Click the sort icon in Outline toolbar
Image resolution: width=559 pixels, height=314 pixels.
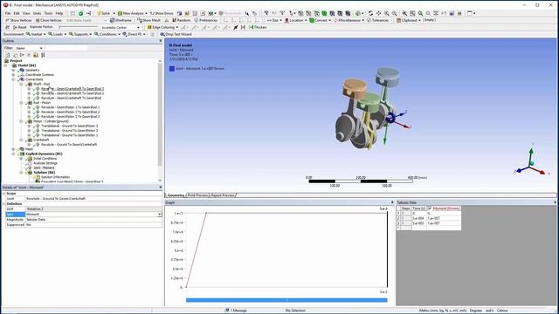pos(43,55)
